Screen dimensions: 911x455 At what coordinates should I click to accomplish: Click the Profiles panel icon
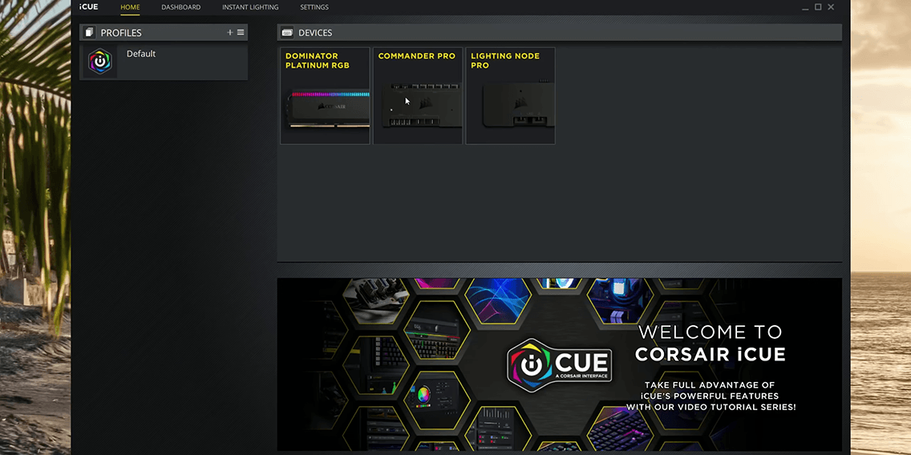pyautogui.click(x=89, y=33)
